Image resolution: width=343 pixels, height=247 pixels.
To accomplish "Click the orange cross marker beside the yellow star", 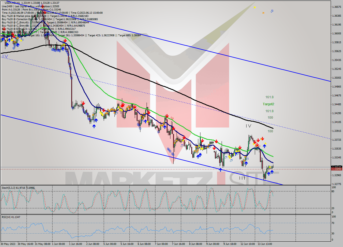I will (x=263, y=13).
